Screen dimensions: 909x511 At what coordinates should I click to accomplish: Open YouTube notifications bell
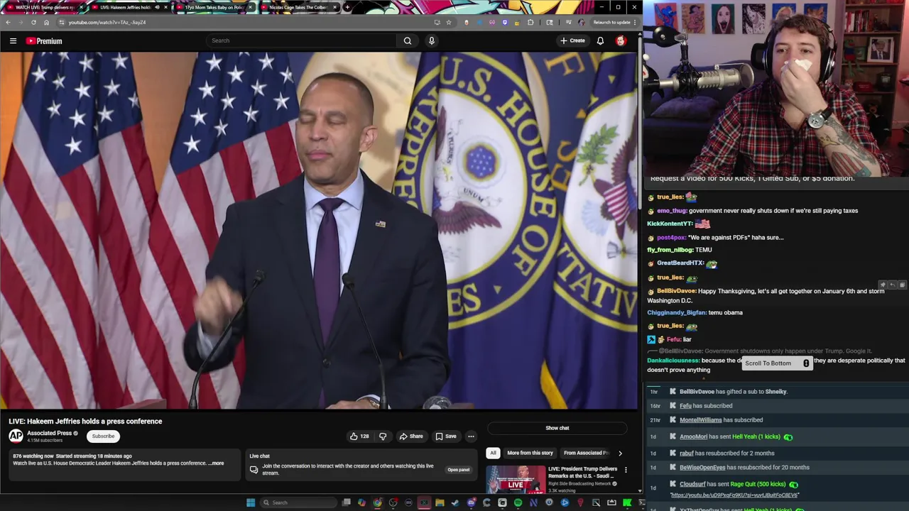600,40
